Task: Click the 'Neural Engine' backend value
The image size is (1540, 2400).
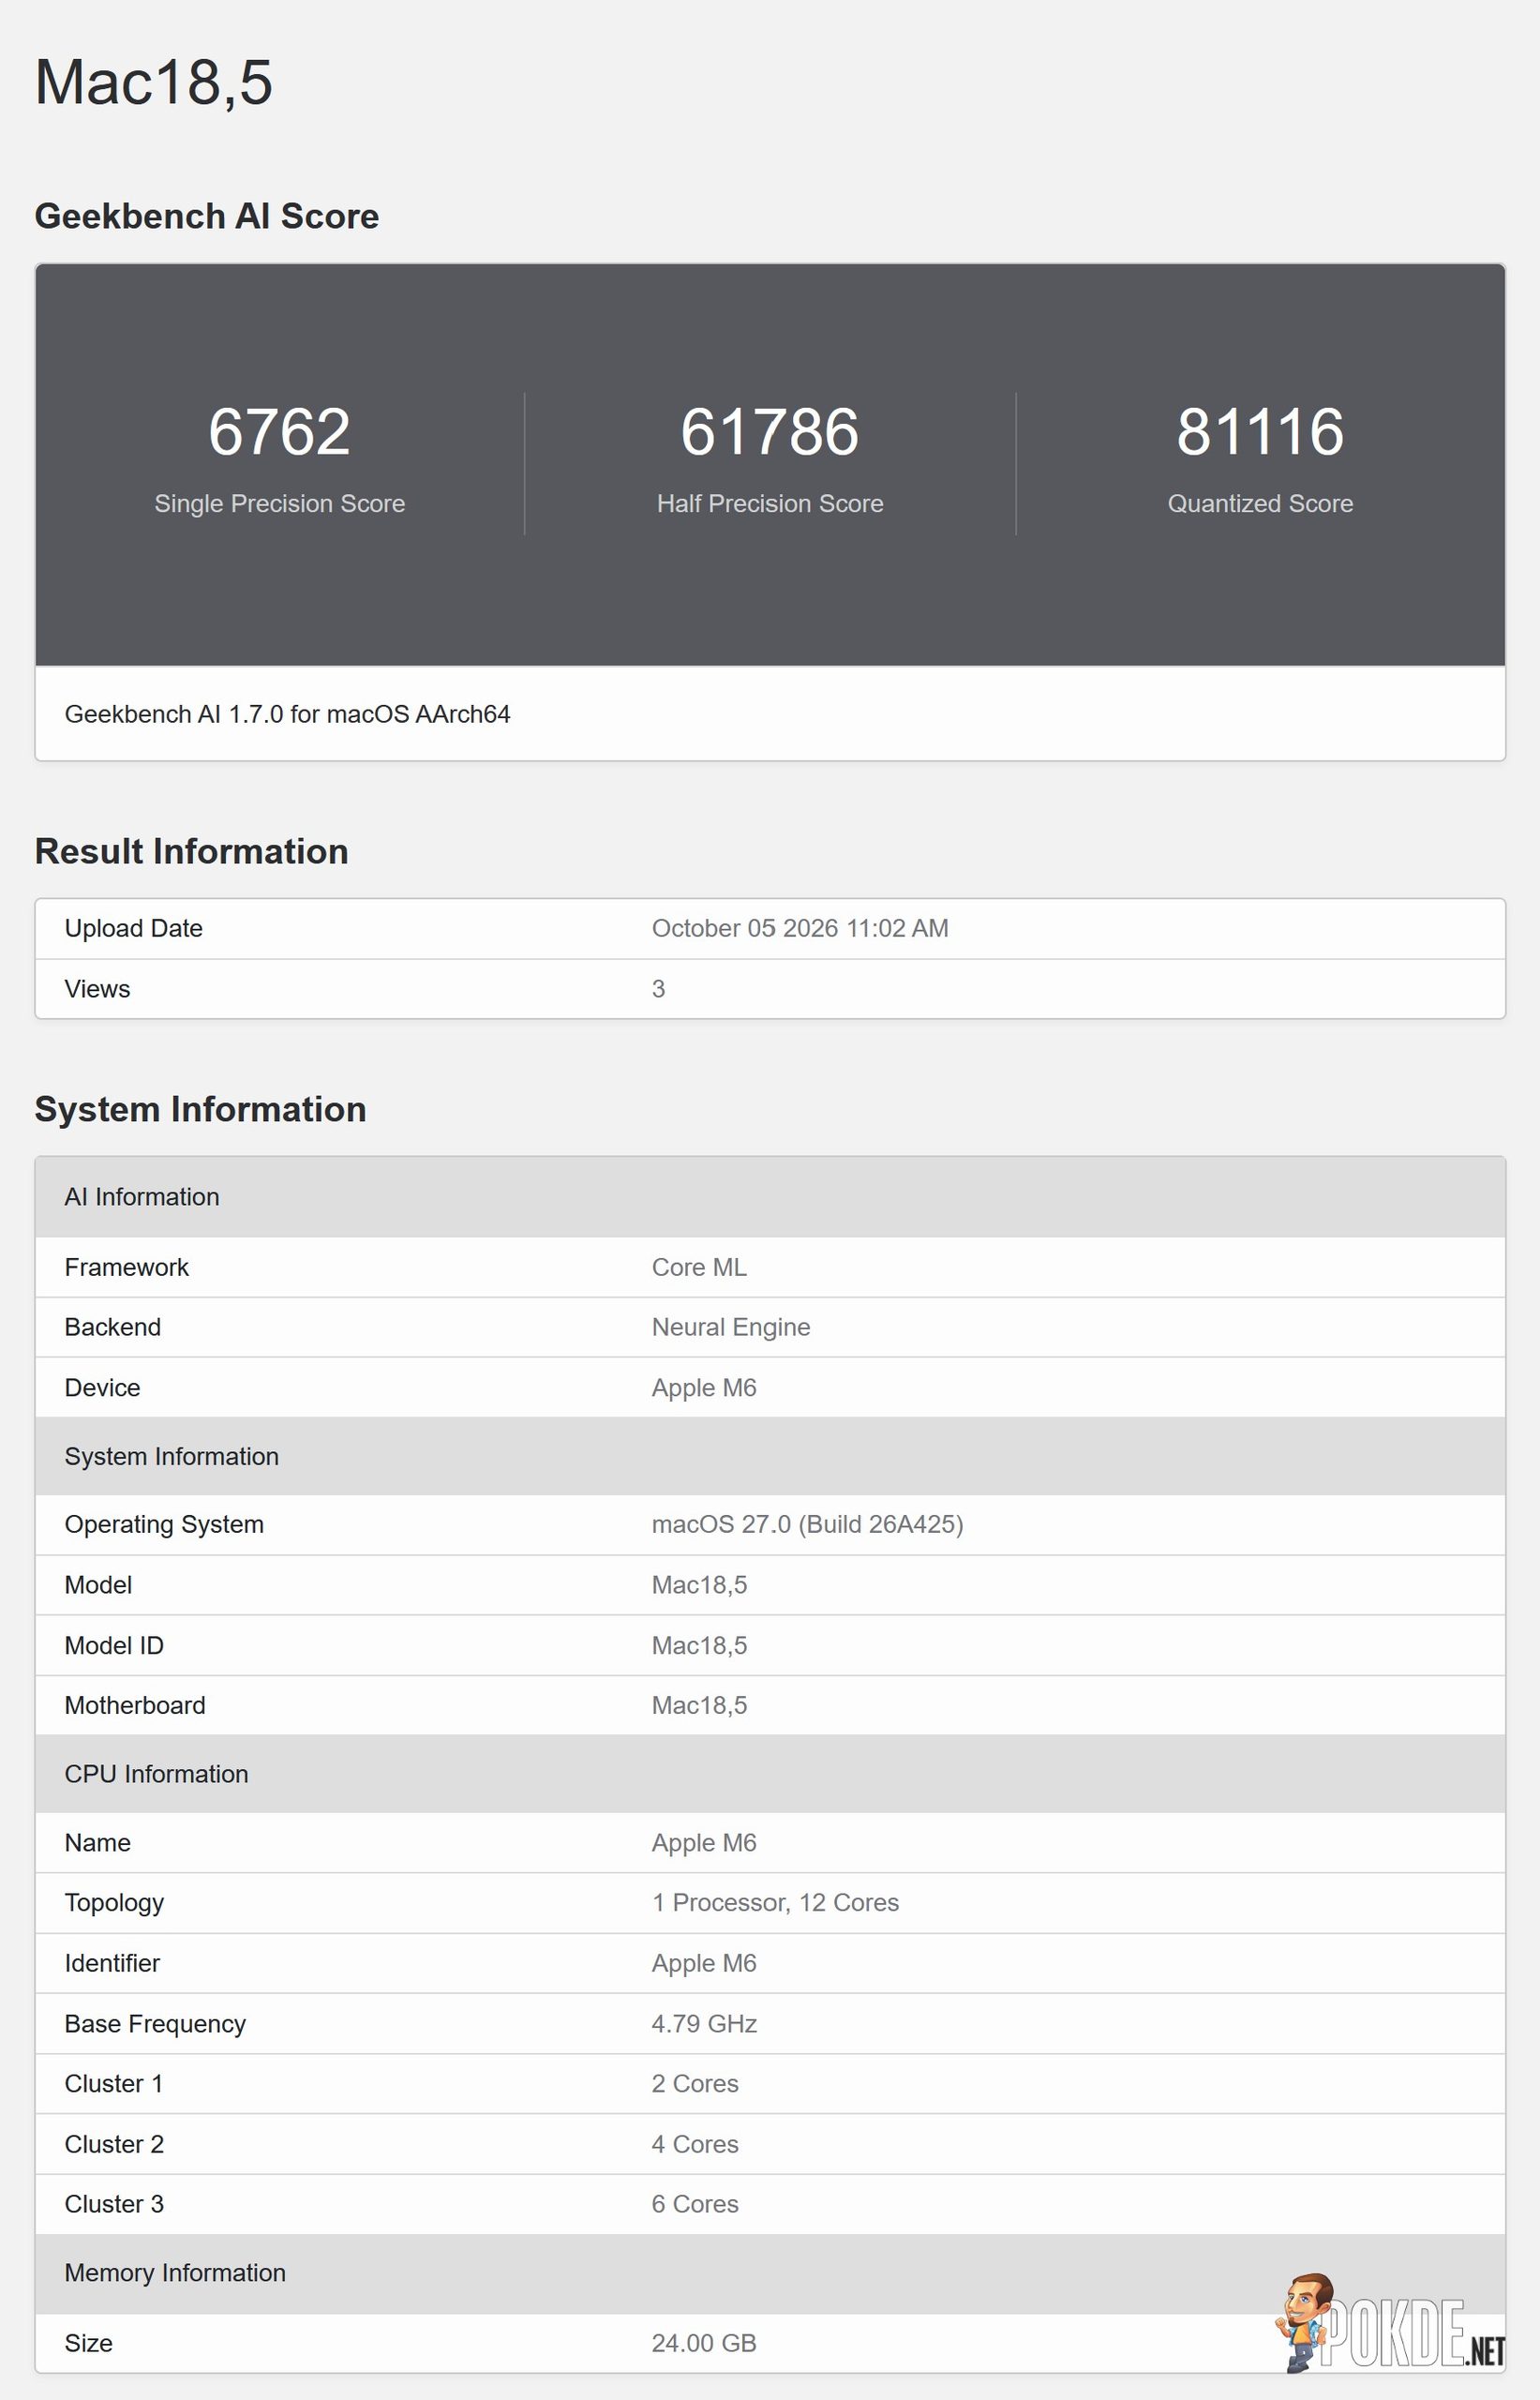Action: tap(731, 1327)
